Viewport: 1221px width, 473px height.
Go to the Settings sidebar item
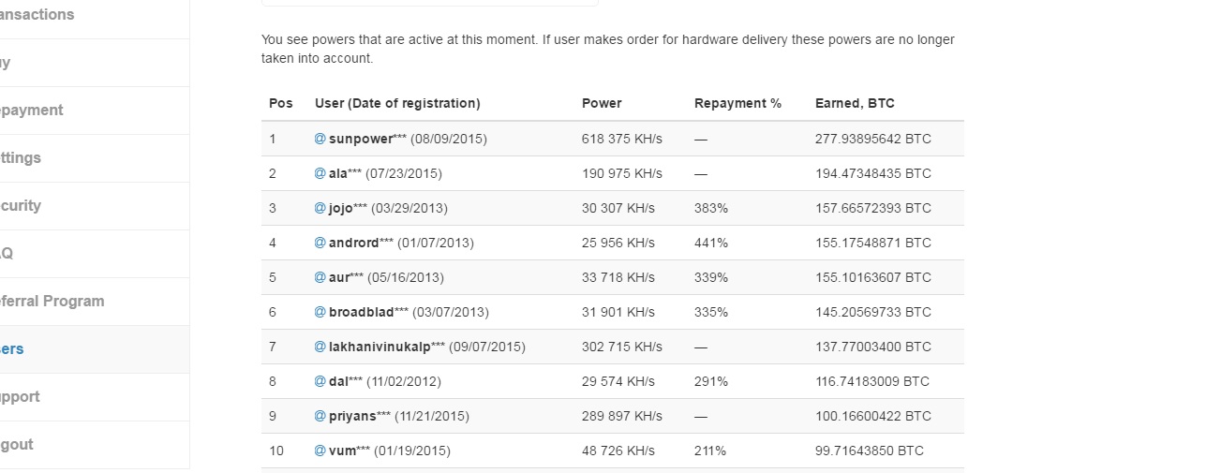21,158
